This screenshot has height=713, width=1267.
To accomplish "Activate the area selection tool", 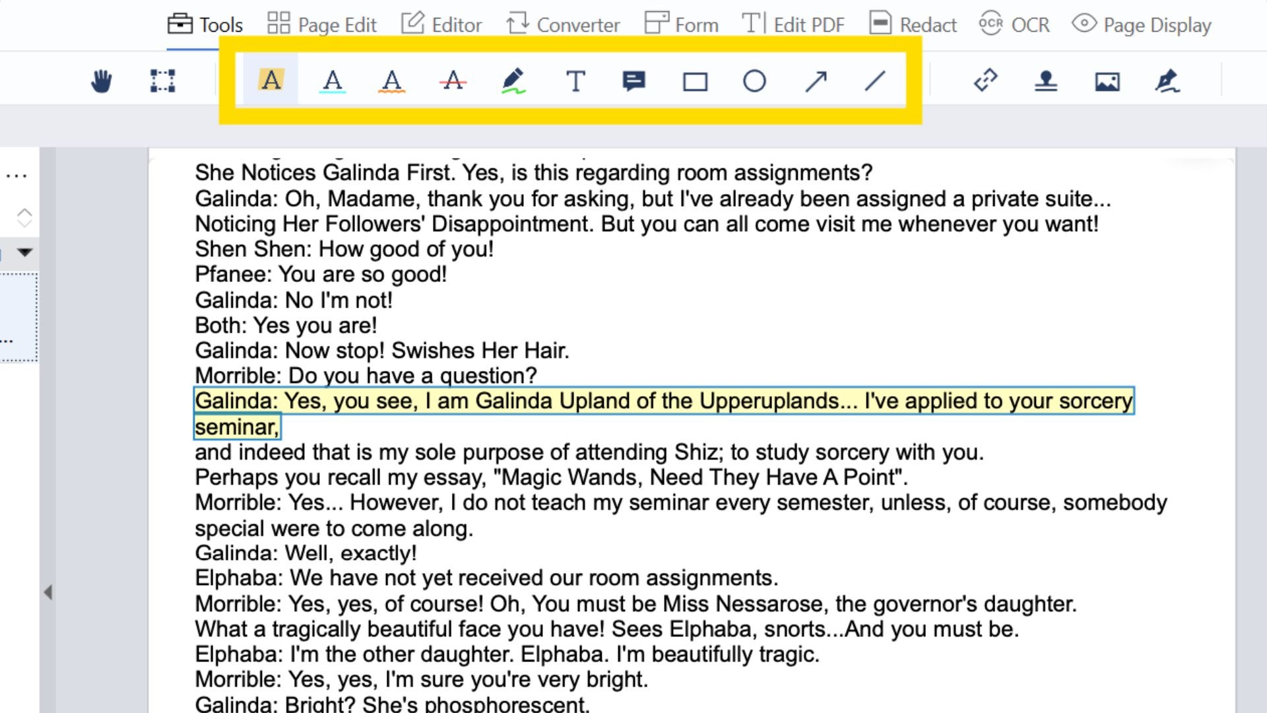I will click(162, 81).
